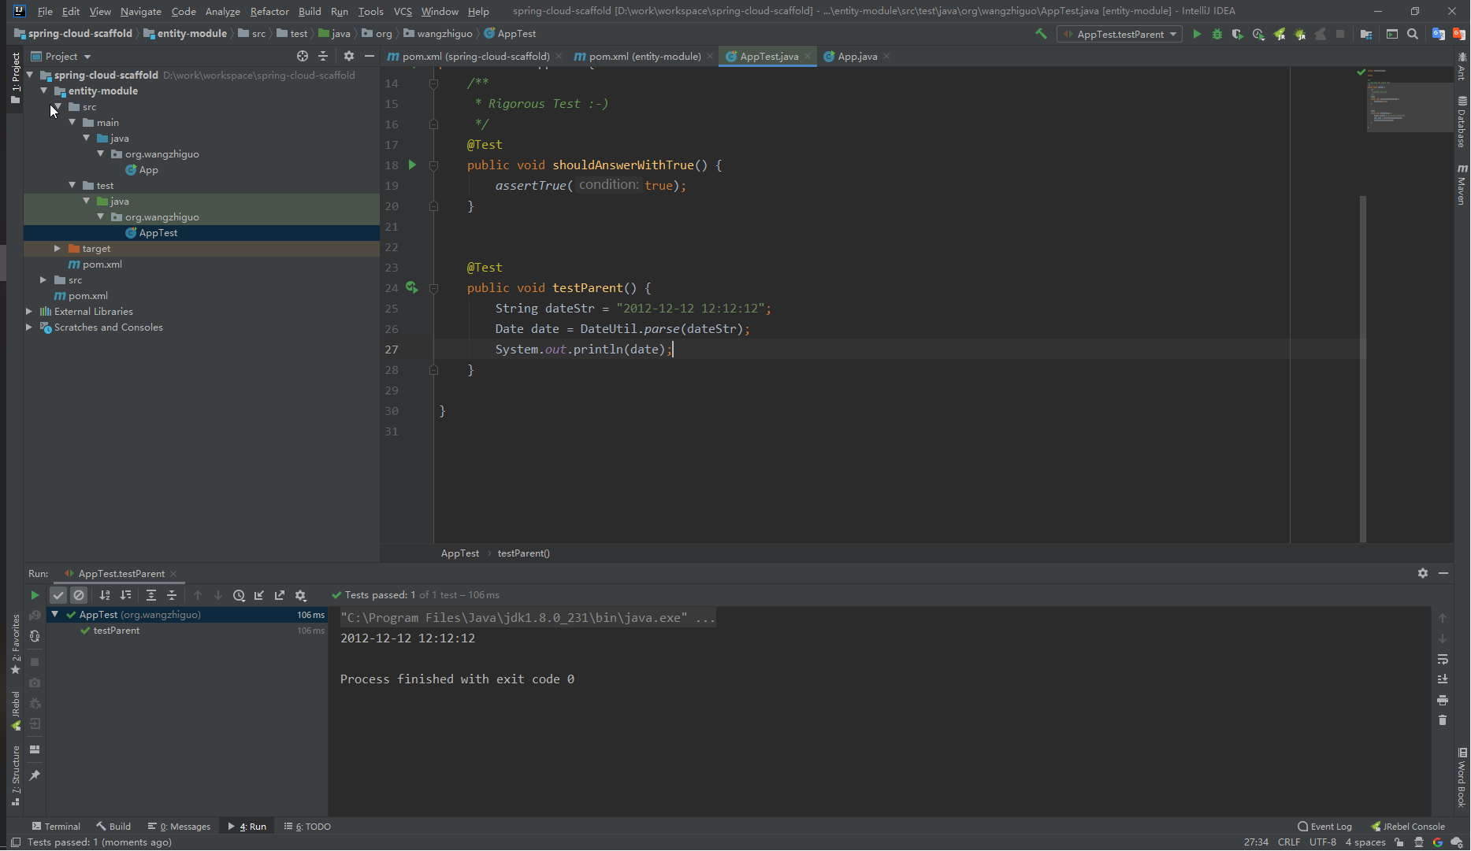Screen dimensions: 1471x851
Task: Open the Refactor menu
Action: click(269, 11)
